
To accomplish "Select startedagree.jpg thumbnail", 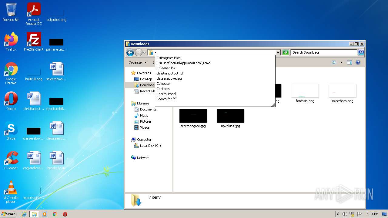I will (193, 118).
